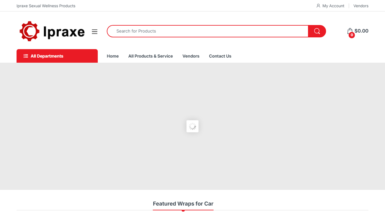385x217 pixels.
Task: Open the shopping bag cart icon
Action: [350, 31]
